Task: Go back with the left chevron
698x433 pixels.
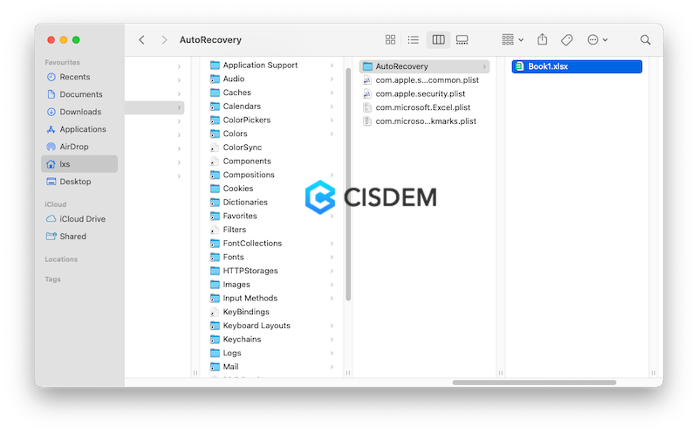Action: point(142,40)
